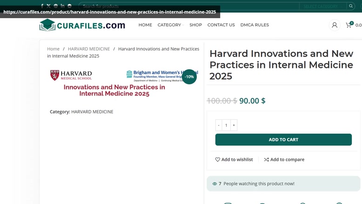This screenshot has height=204, width=362.
Task: Open the DMCA Rules menu item
Action: (x=255, y=25)
